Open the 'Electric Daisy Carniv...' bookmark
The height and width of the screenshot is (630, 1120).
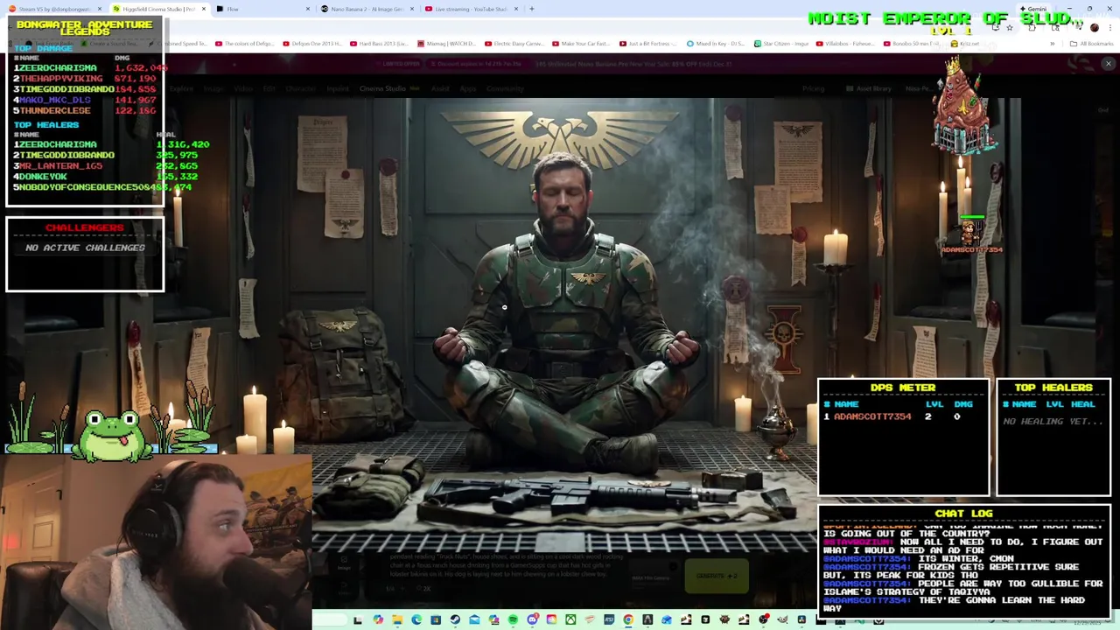(x=514, y=44)
